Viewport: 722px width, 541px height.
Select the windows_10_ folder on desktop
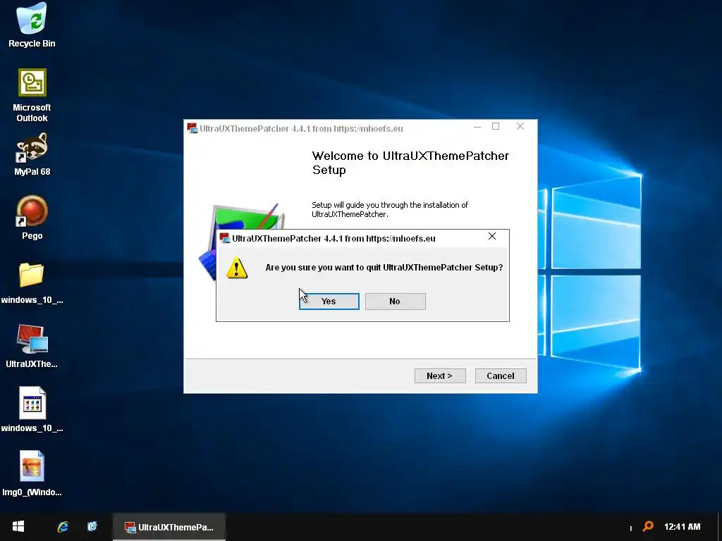(32, 283)
